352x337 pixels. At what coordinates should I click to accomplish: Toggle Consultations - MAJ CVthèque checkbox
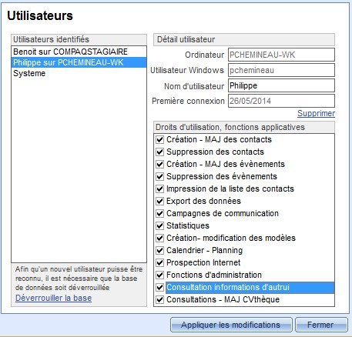click(159, 299)
